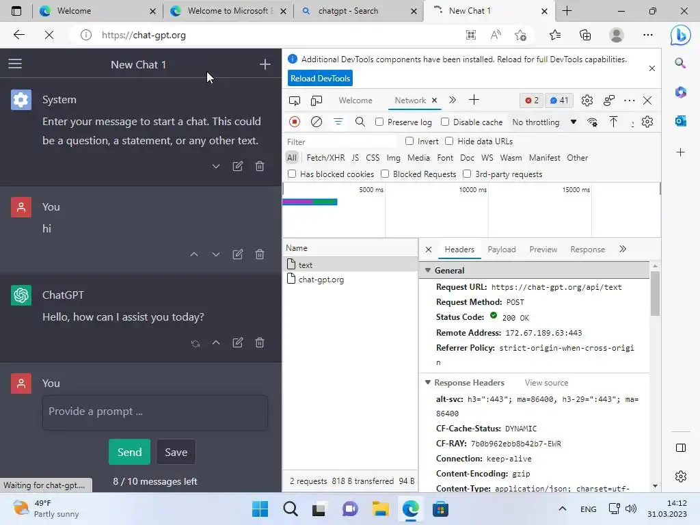This screenshot has height=525, width=700.
Task: Enable Disable cache checkbox
Action: (x=444, y=122)
